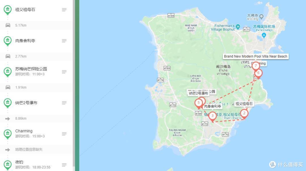Click the green landmark pin beside 夜钓
Viewport: 306px width, 171px height.
coord(8,165)
